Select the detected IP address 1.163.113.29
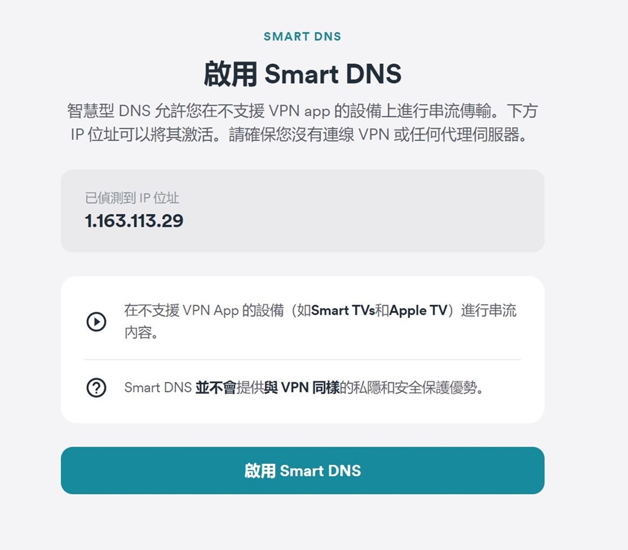The width and height of the screenshot is (628, 550). click(x=134, y=221)
